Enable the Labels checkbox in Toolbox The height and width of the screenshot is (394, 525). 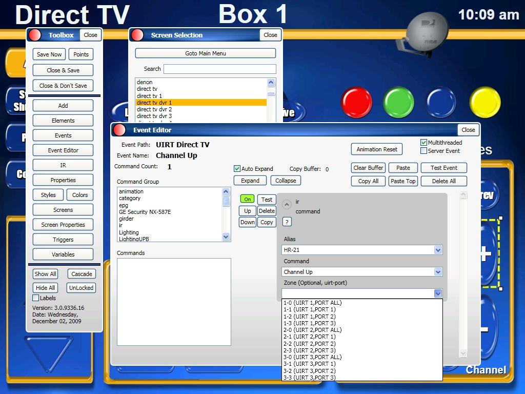pos(35,298)
